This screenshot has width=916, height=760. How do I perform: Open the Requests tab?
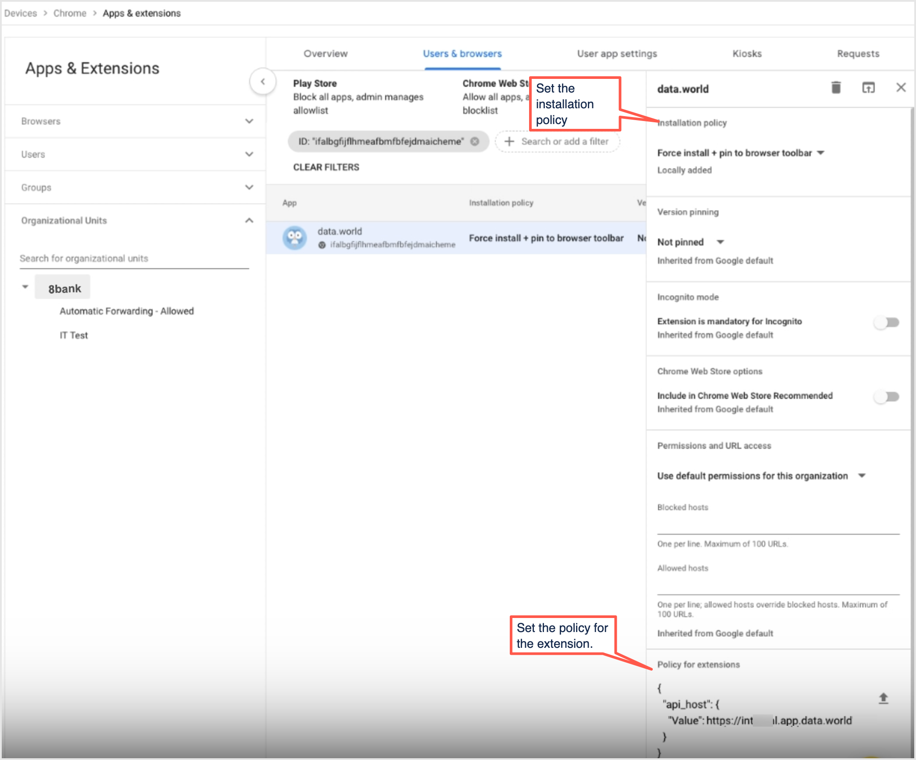pos(858,53)
